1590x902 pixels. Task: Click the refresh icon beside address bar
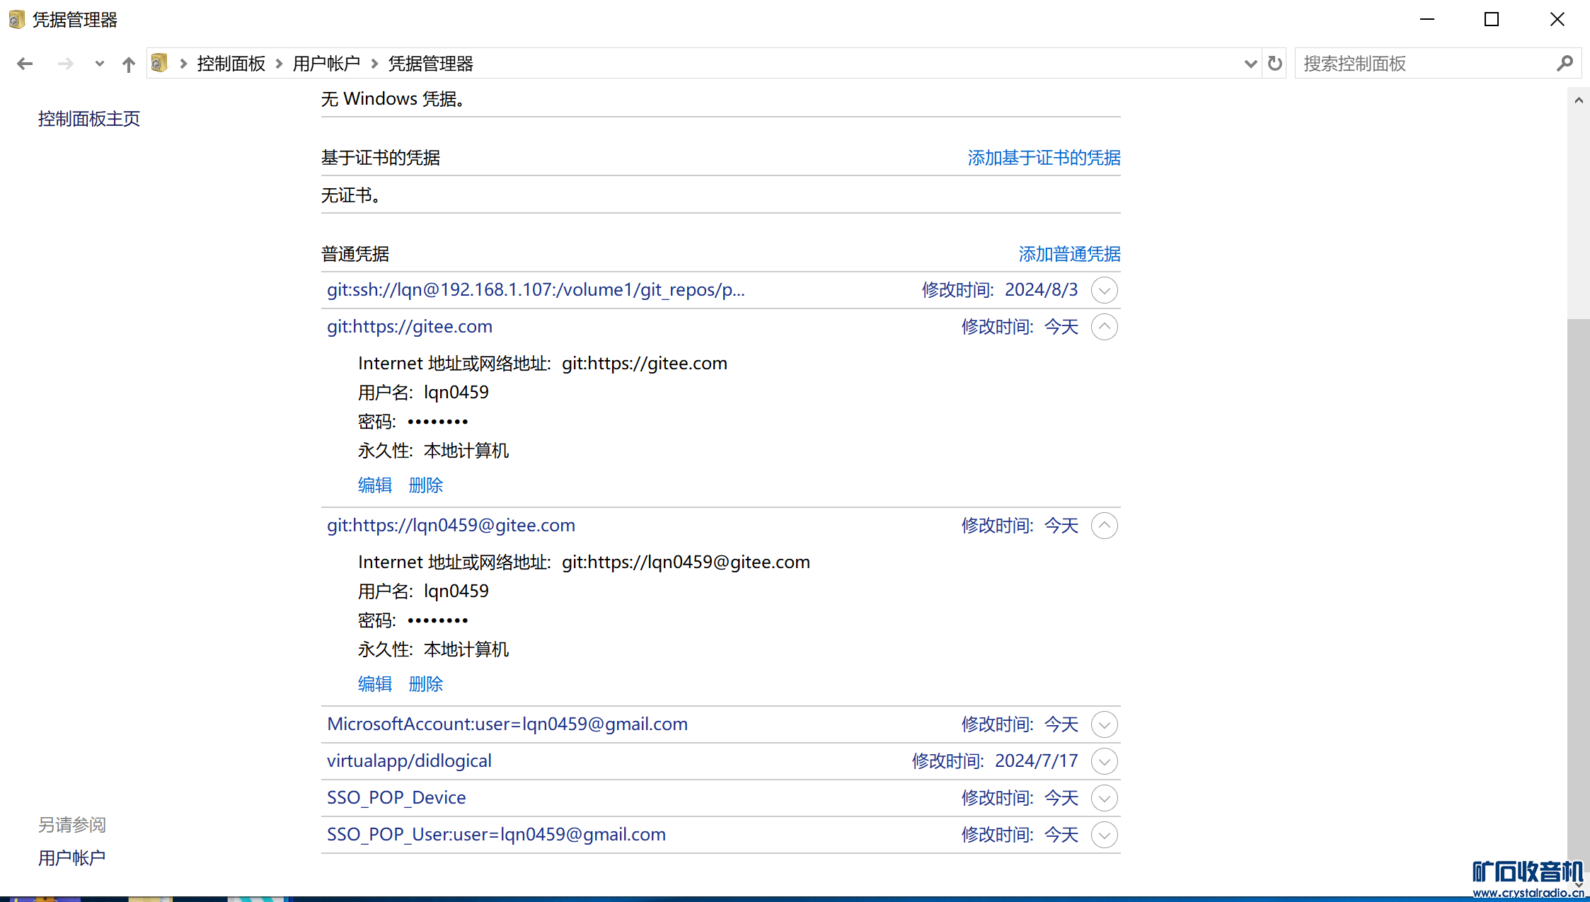tap(1274, 64)
